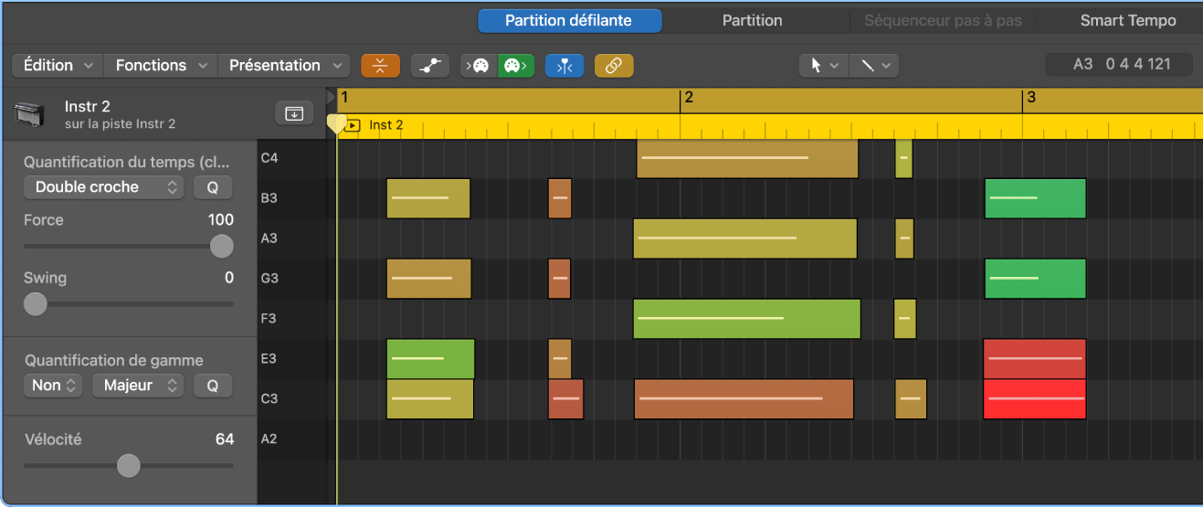
Task: Click the blue Catch playhead icon
Action: (565, 66)
